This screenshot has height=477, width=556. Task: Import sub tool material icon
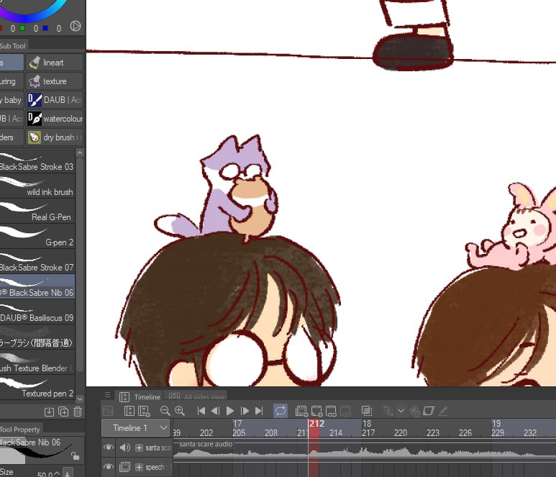point(49,412)
